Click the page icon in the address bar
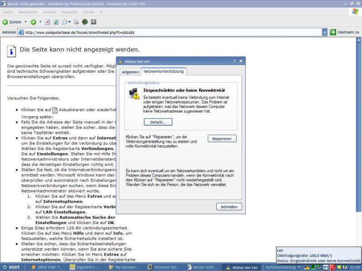The image size is (362, 271). point(21,33)
